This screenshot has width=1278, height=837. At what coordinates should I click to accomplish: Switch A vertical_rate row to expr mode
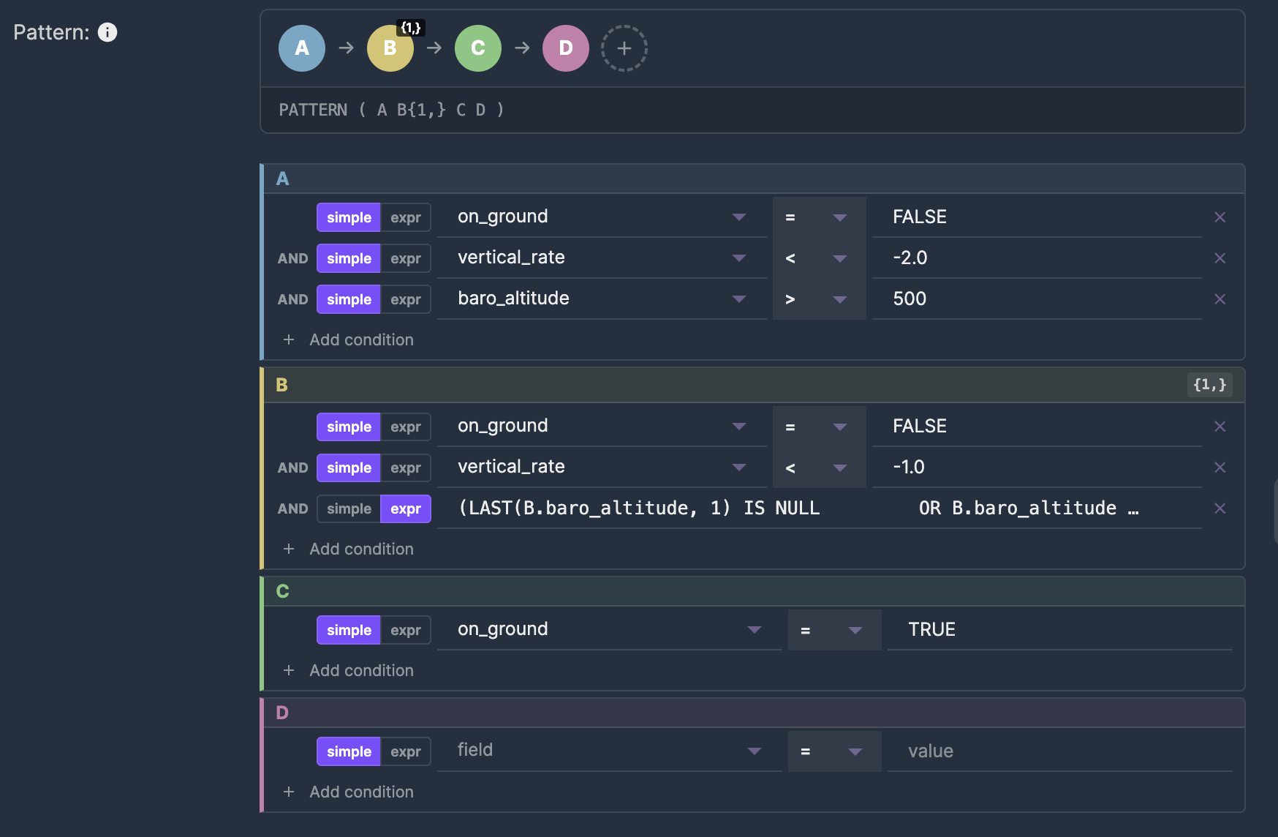[x=406, y=258]
